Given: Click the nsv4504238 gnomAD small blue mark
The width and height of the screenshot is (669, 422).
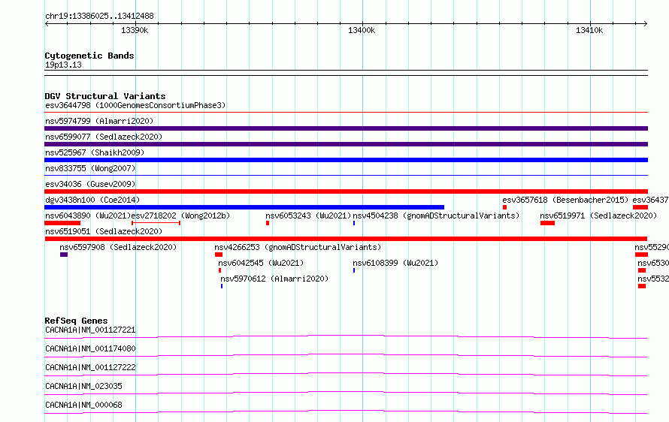Looking at the screenshot, I should pos(354,223).
